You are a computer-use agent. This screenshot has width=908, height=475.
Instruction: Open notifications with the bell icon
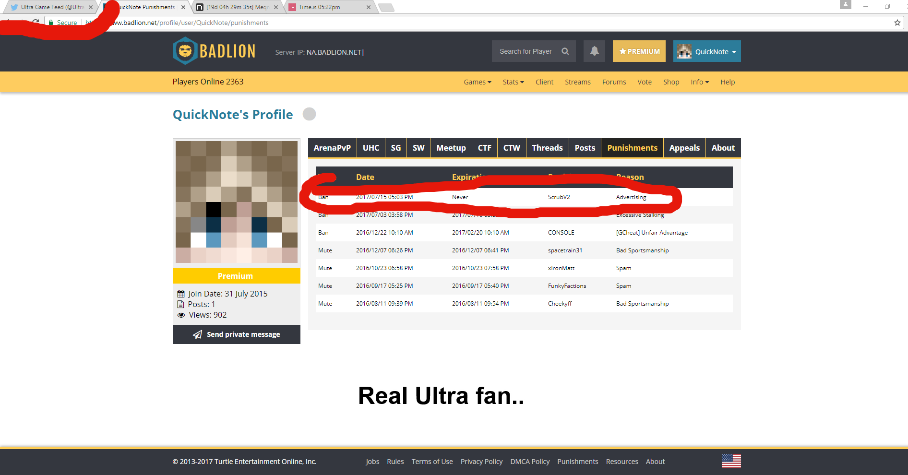(x=594, y=51)
